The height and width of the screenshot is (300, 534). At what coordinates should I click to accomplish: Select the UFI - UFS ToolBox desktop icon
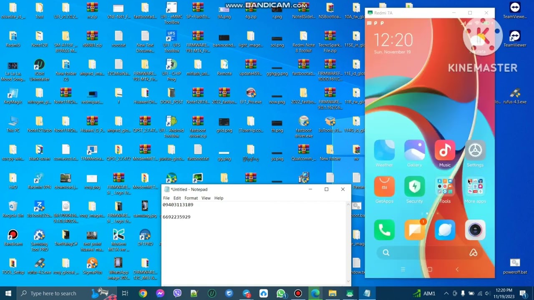point(171,42)
